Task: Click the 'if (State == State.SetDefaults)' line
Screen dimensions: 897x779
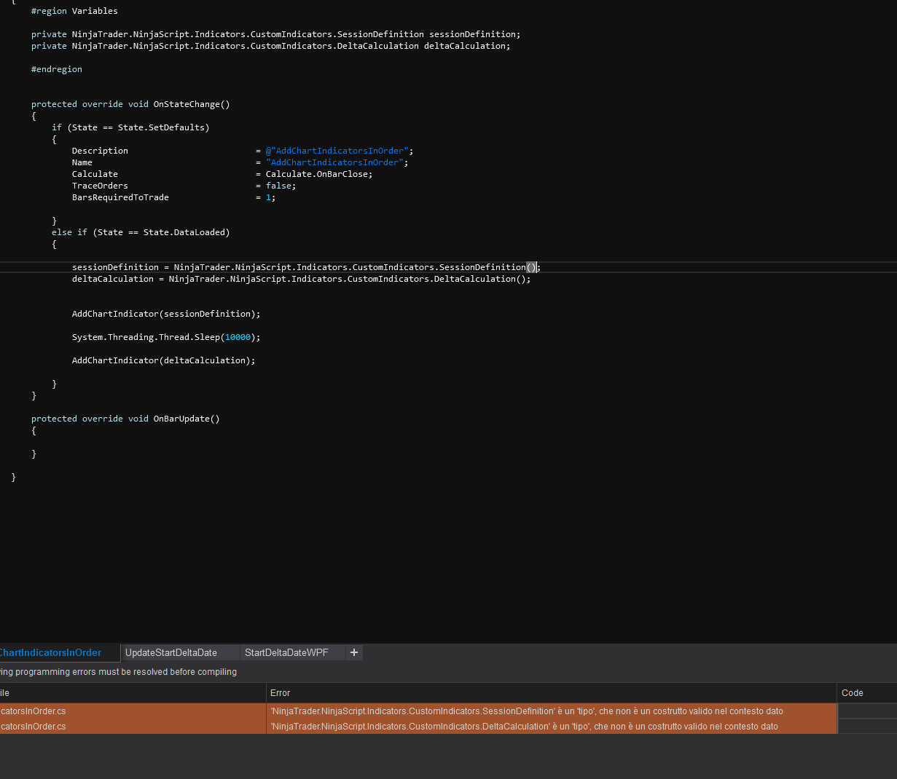Action: pos(130,127)
